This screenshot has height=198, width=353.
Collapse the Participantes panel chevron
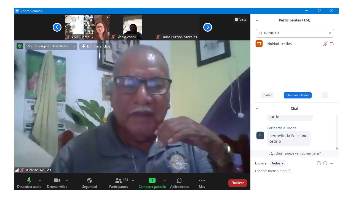(257, 20)
